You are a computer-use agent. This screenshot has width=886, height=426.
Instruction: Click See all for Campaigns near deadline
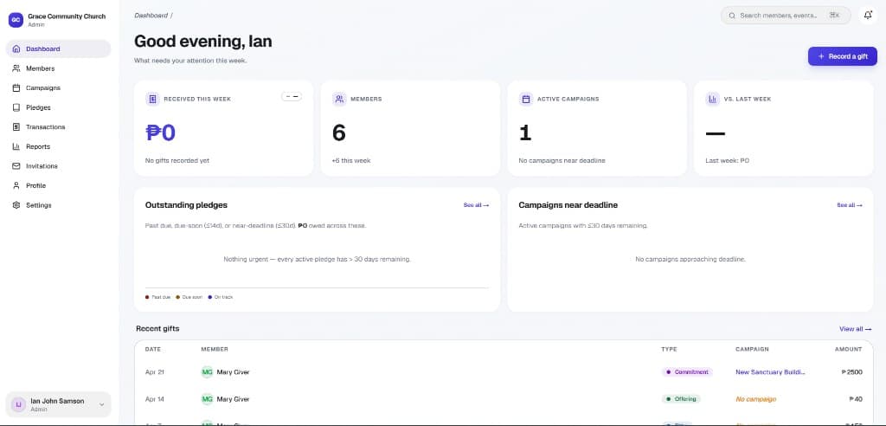tap(850, 205)
